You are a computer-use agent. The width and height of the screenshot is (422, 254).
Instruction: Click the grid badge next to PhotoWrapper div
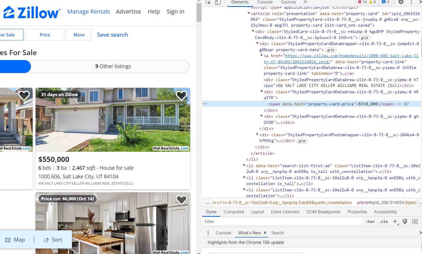[x=302, y=141]
